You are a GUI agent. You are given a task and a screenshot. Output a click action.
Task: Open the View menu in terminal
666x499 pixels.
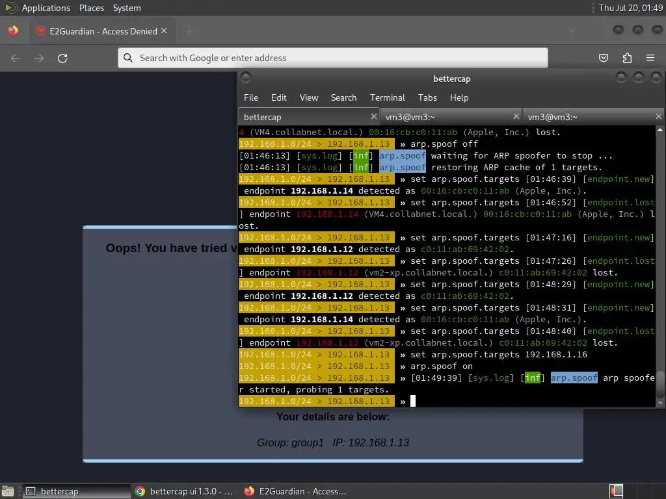coord(309,97)
